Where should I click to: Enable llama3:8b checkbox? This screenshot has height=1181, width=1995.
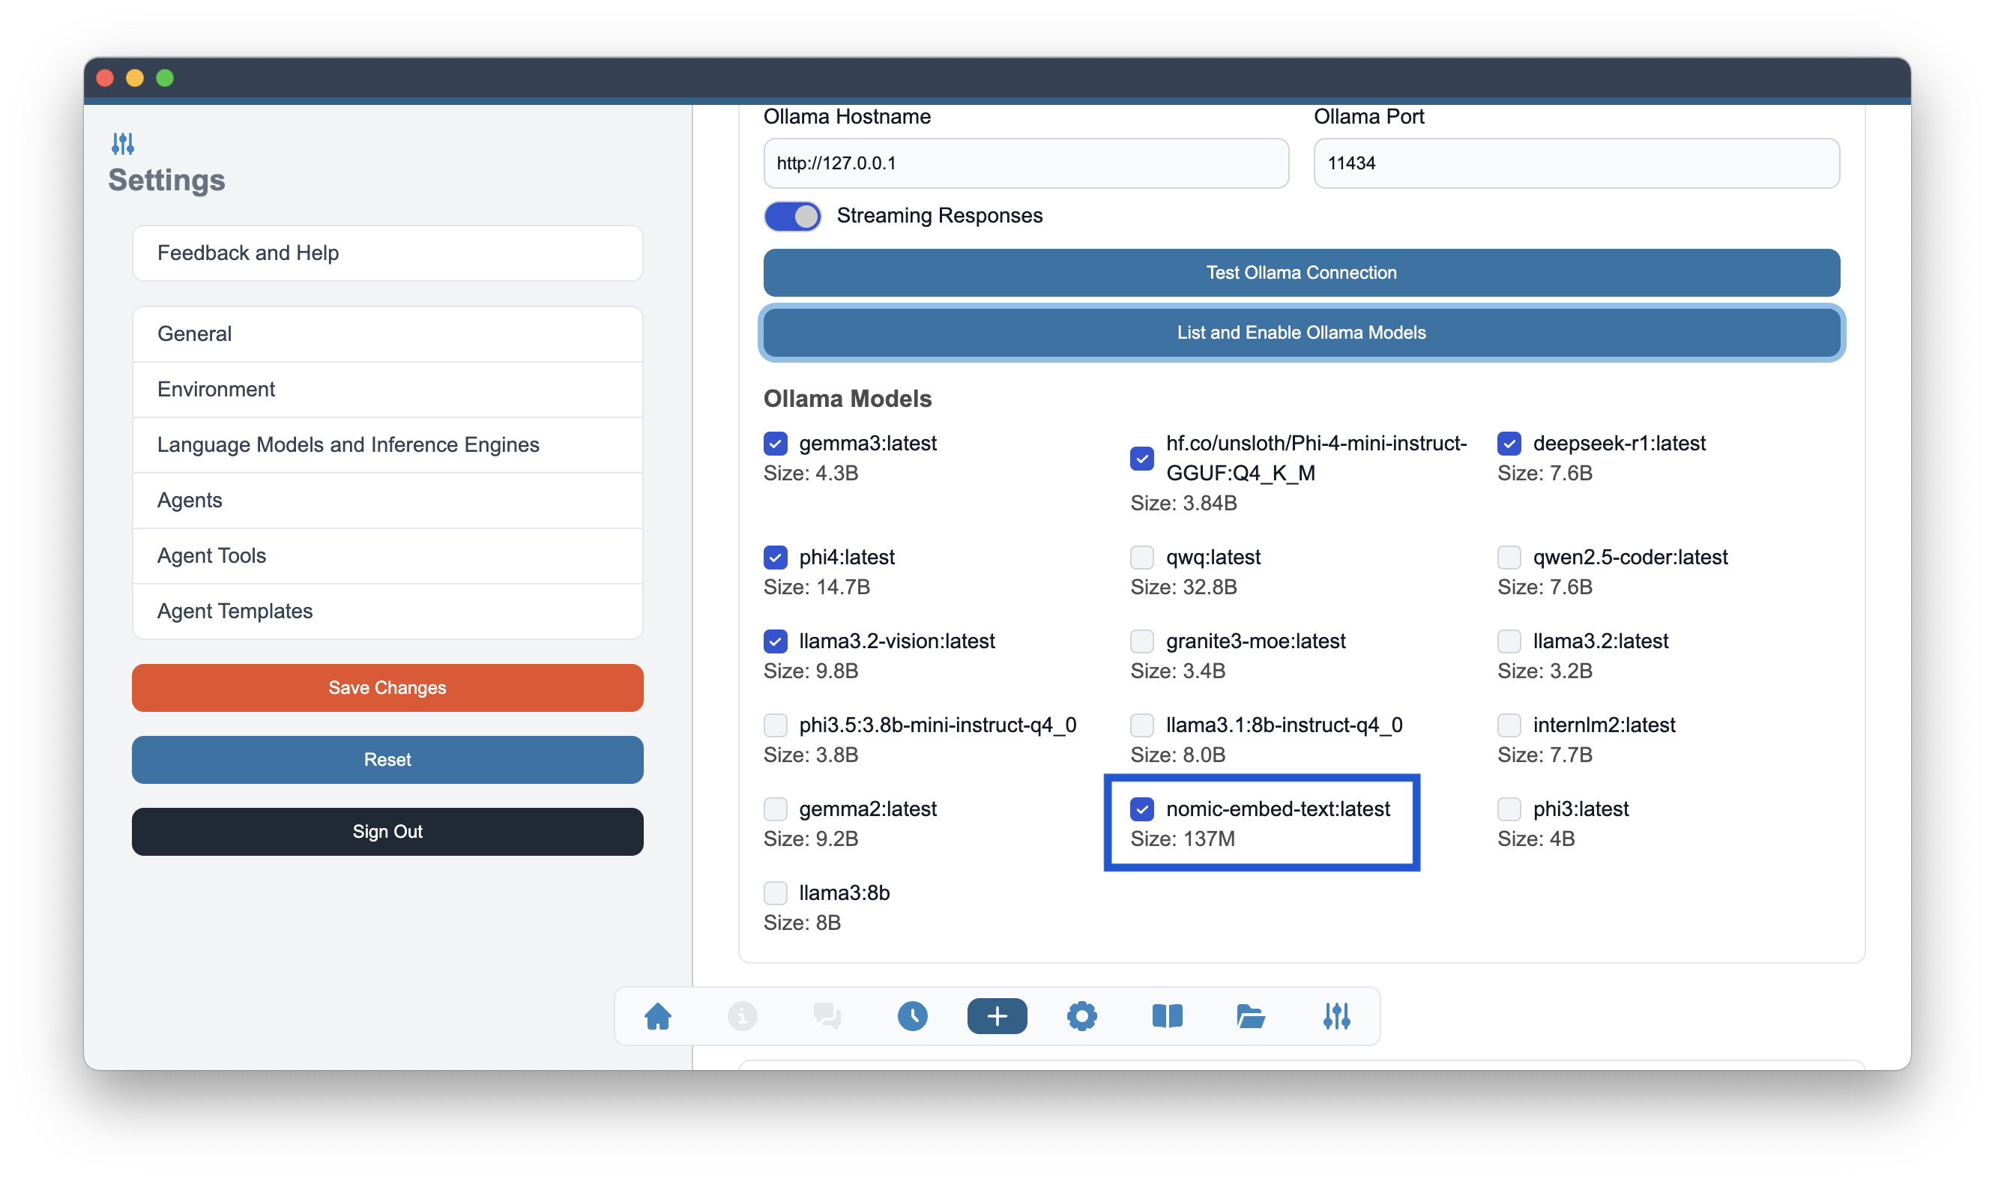(775, 893)
